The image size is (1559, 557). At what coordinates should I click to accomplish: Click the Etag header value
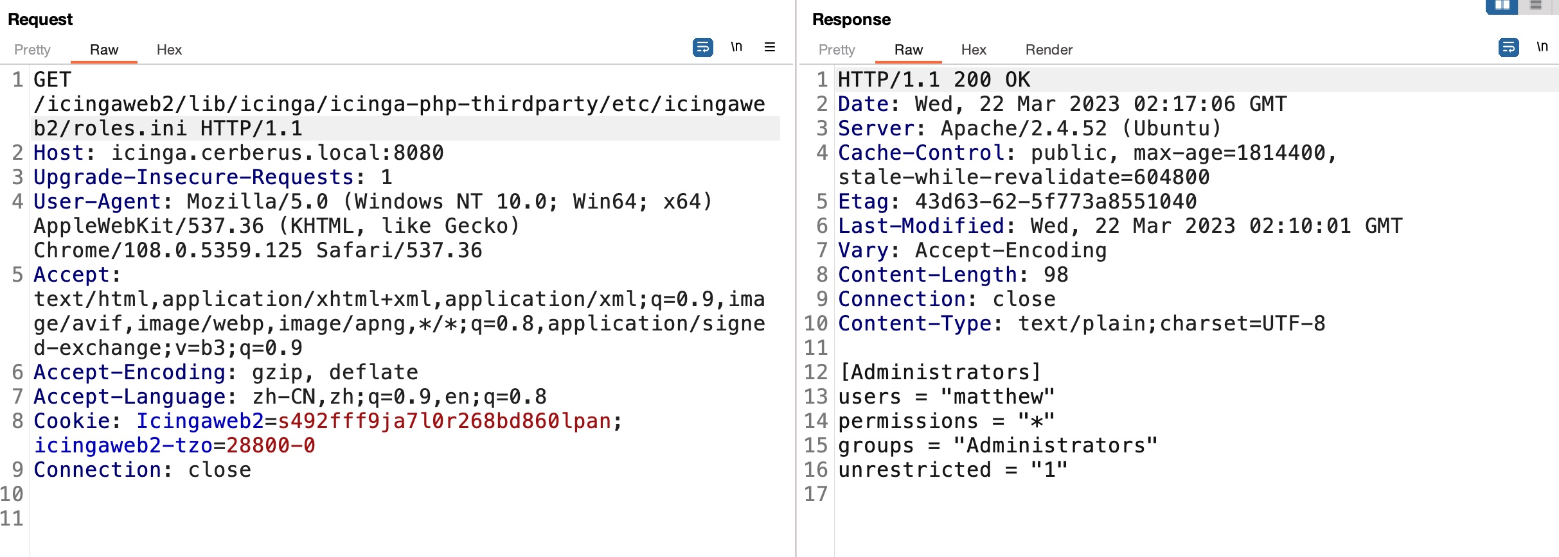[x=1056, y=201]
